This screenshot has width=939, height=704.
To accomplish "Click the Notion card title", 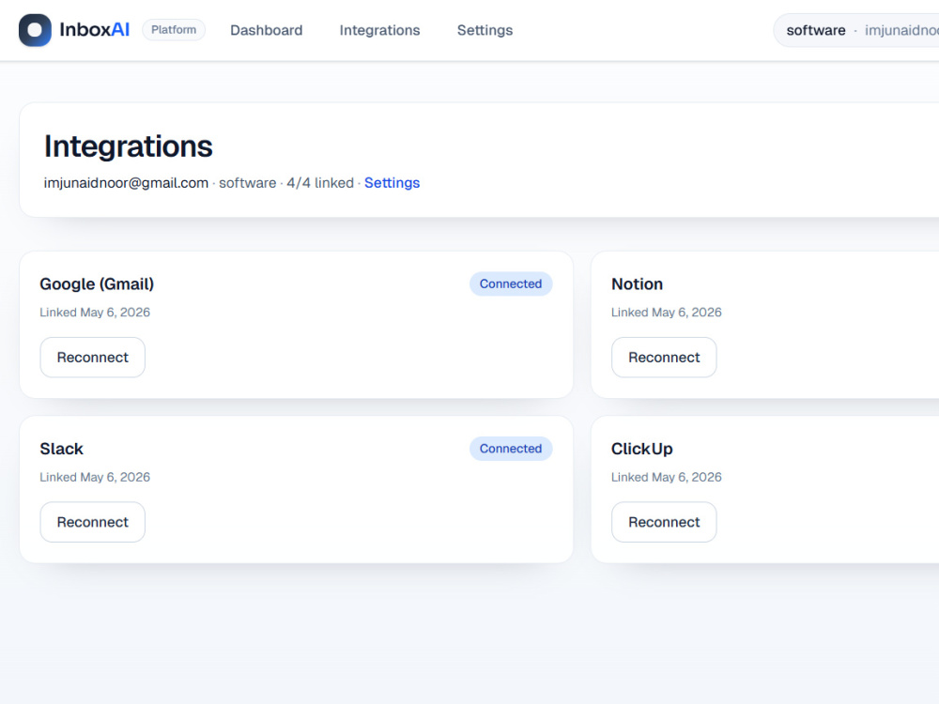I will coord(638,283).
